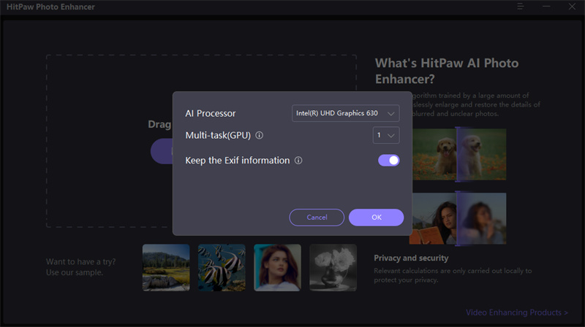
Task: Cancel the settings dialog
Action: pyautogui.click(x=317, y=217)
